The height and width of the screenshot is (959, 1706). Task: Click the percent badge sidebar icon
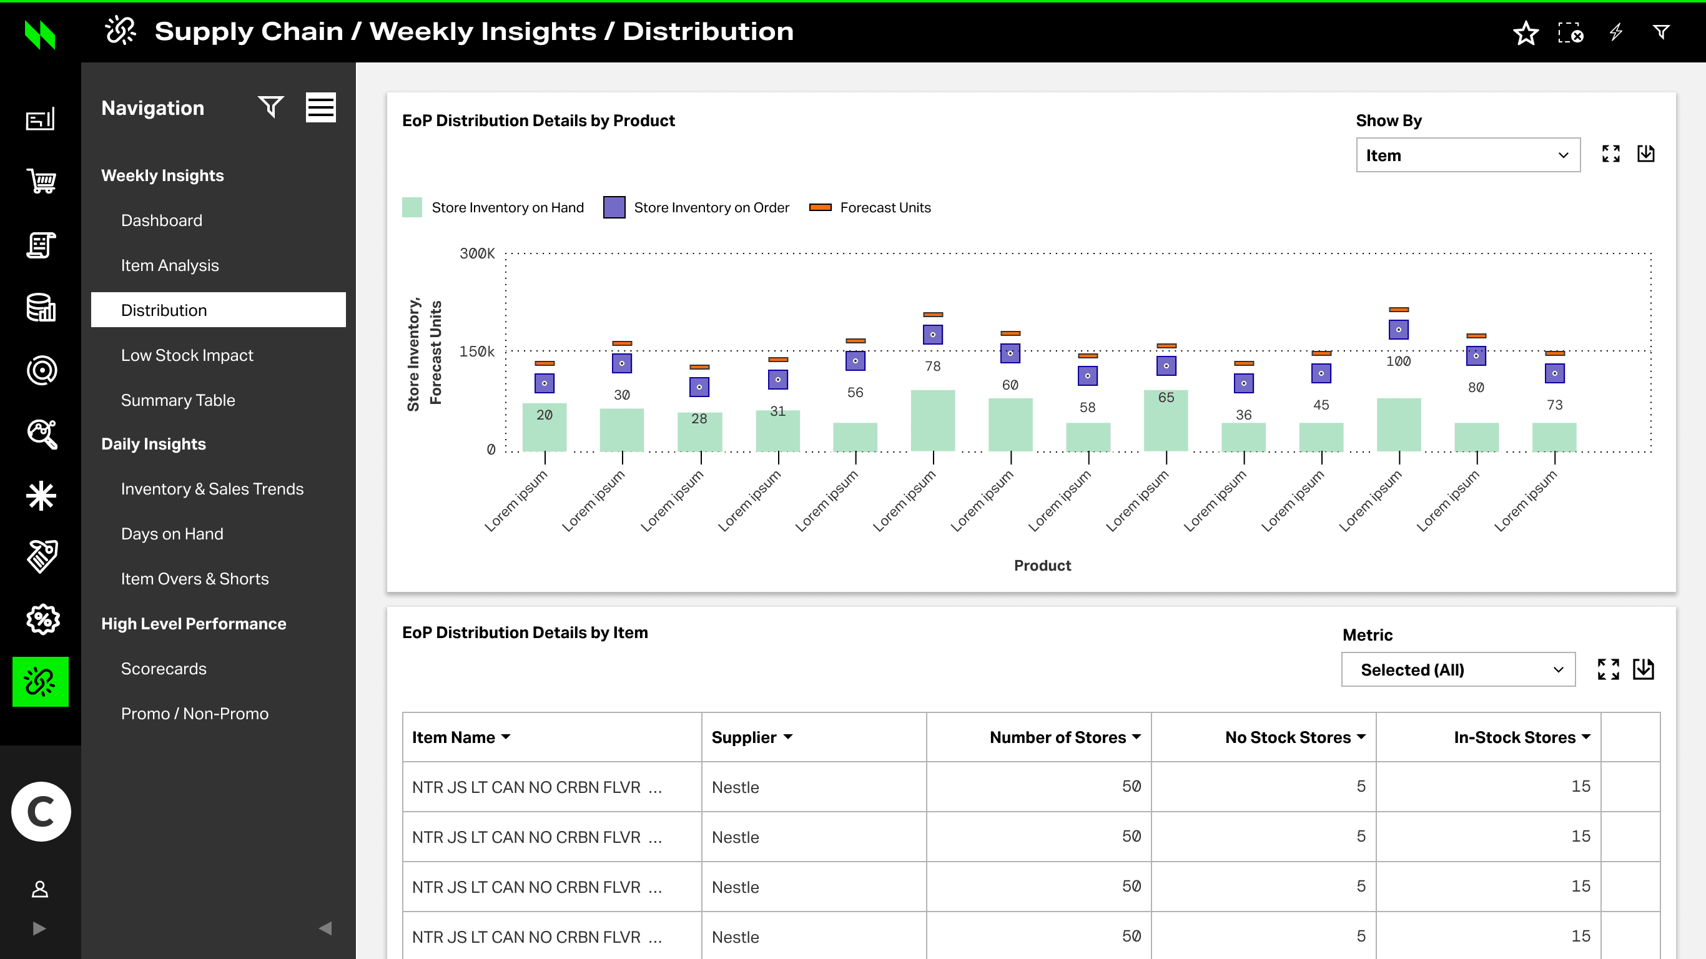click(x=41, y=619)
